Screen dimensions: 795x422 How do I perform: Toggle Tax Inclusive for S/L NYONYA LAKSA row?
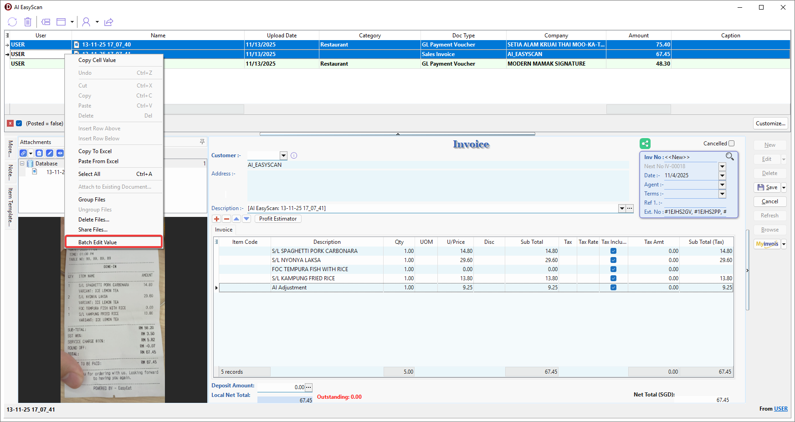coord(613,260)
